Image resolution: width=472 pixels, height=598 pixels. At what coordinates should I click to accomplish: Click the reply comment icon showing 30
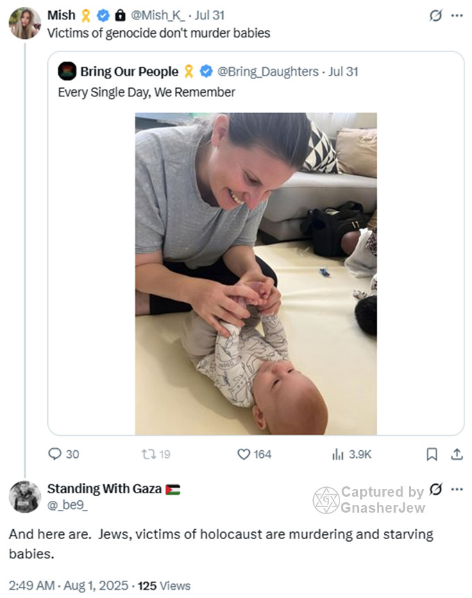[x=56, y=454]
